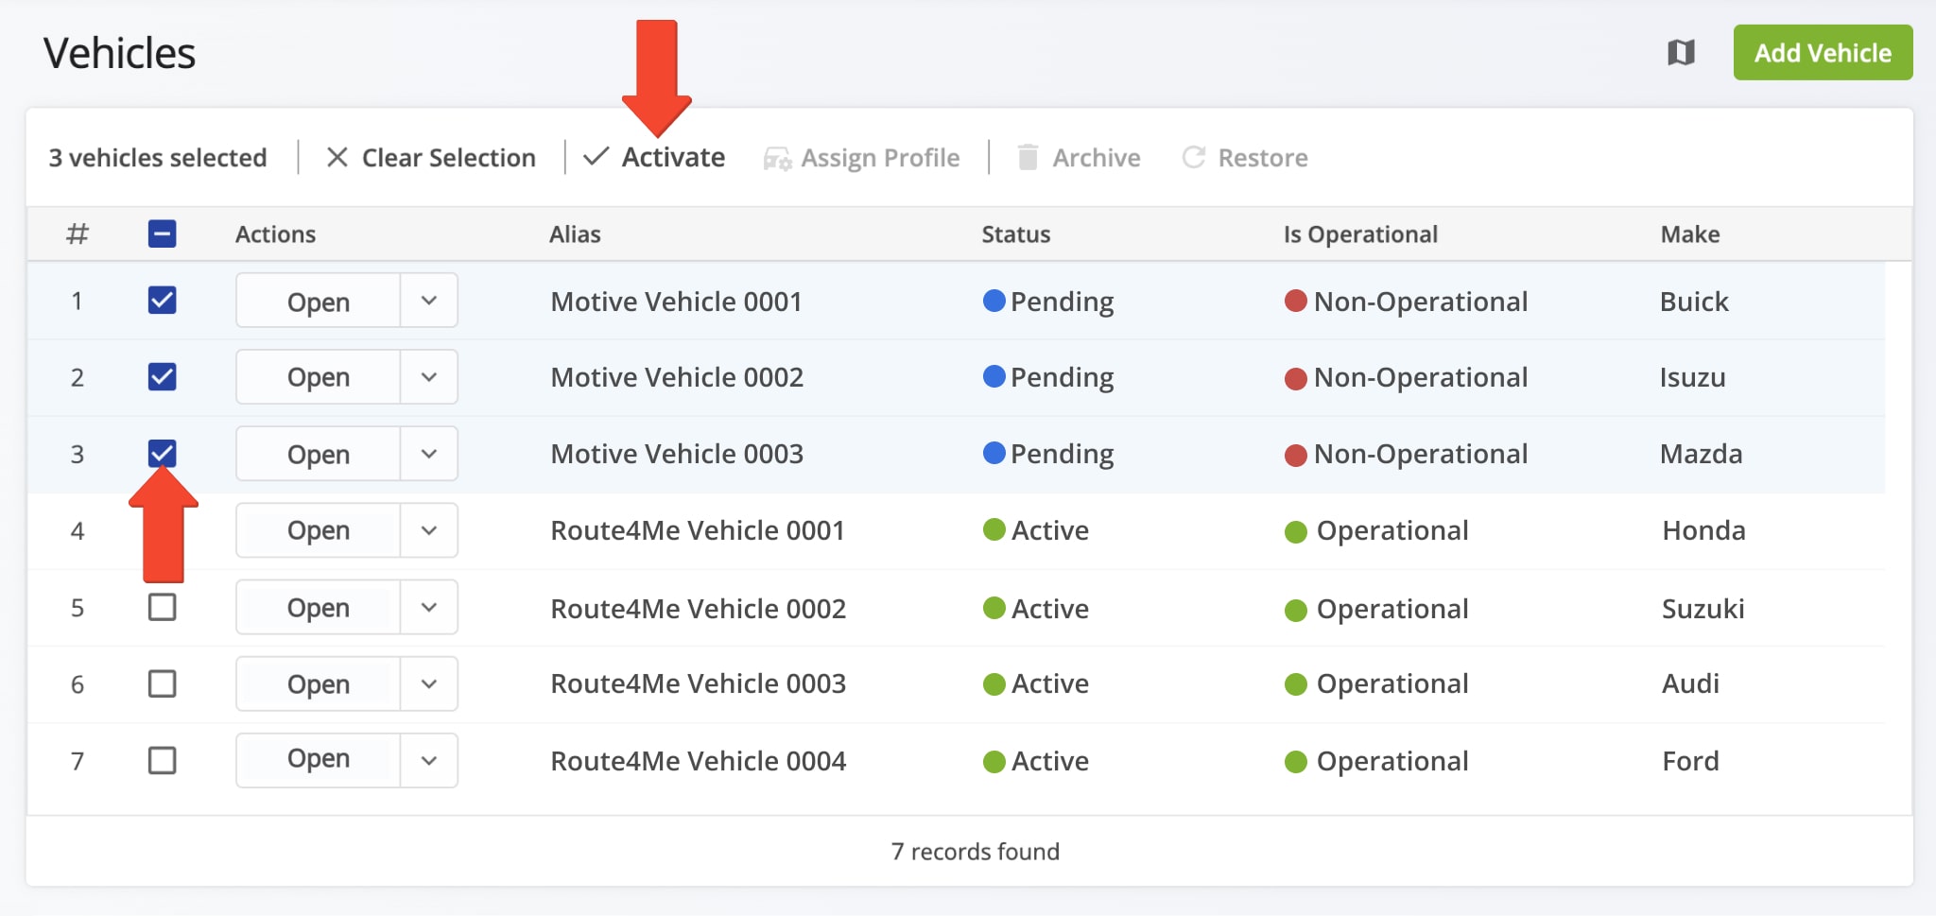Open Motive Vehicle 0001
Image resolution: width=1936 pixels, height=916 pixels.
[319, 301]
